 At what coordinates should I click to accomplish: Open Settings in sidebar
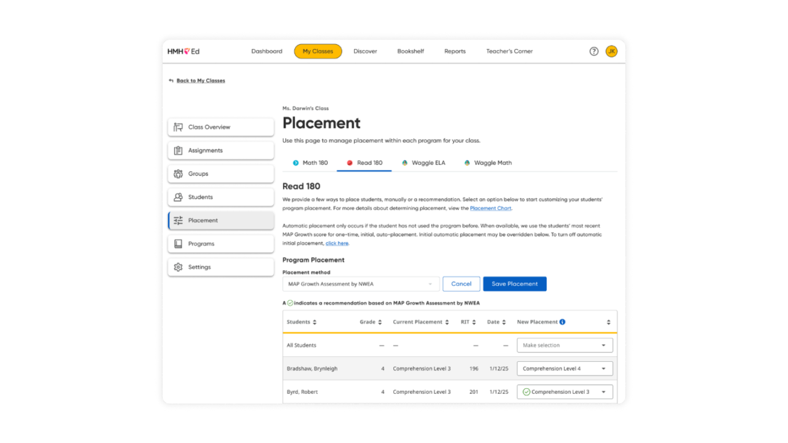tap(221, 268)
